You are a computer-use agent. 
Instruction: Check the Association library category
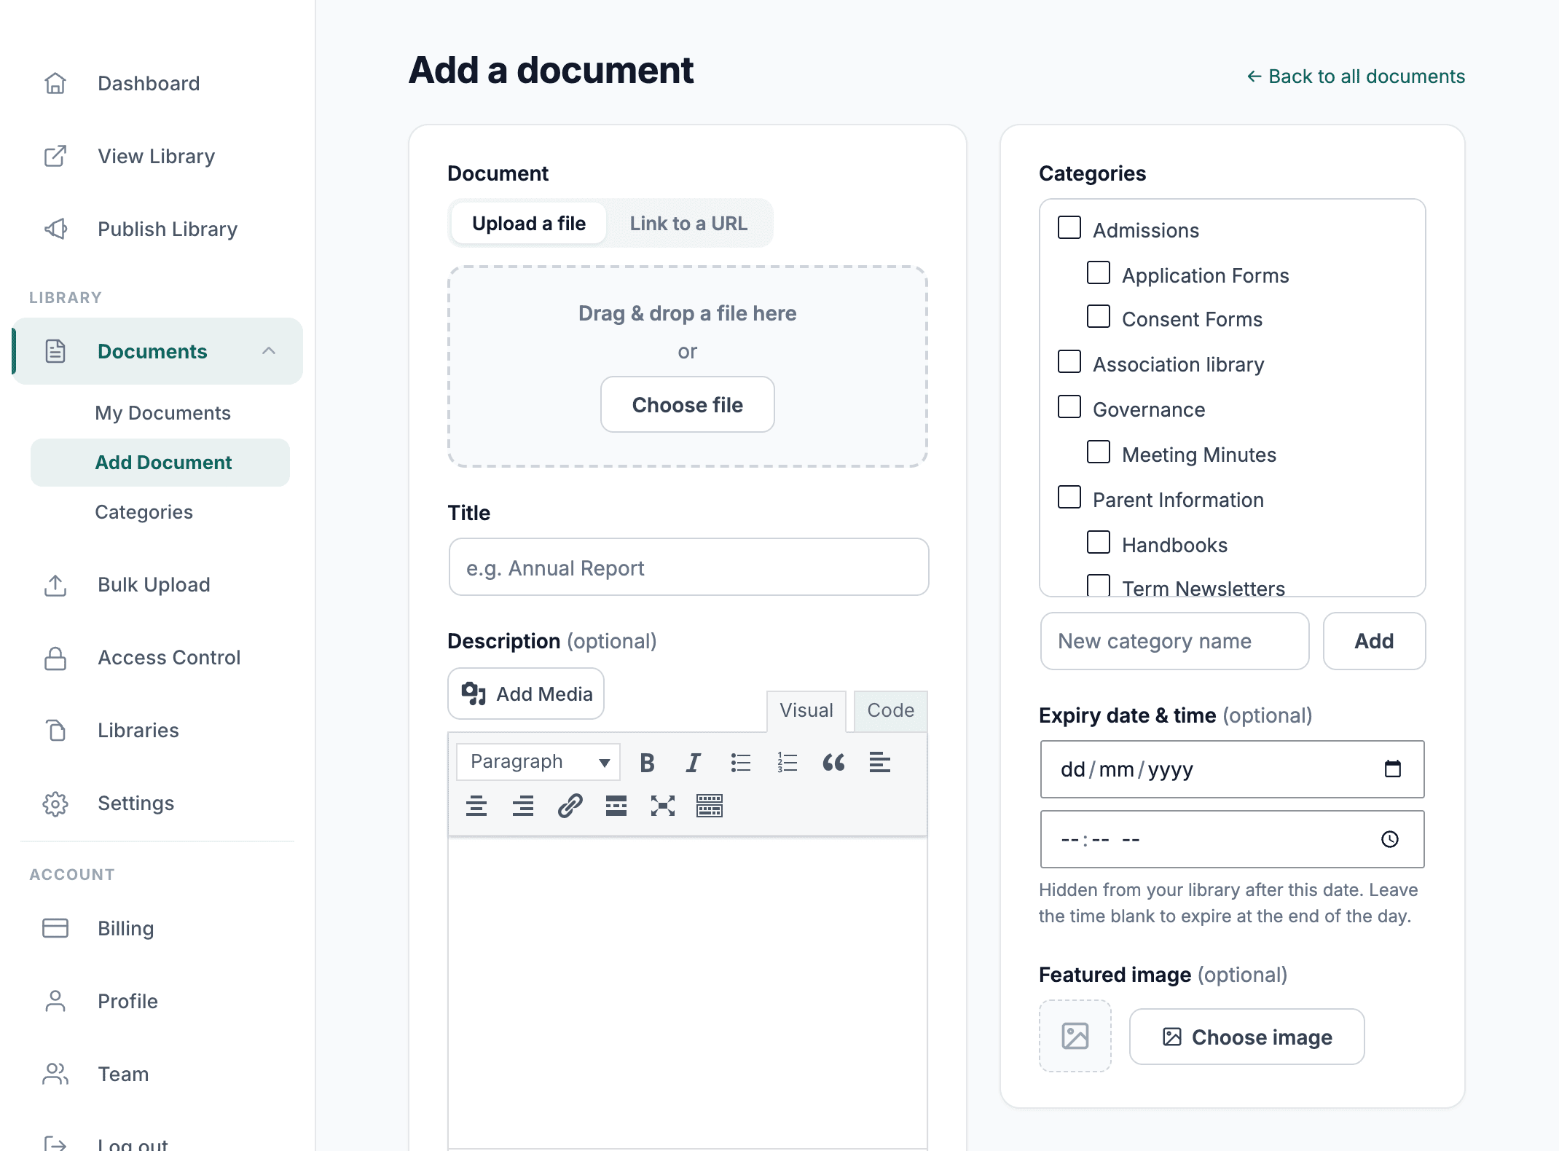pyautogui.click(x=1069, y=361)
